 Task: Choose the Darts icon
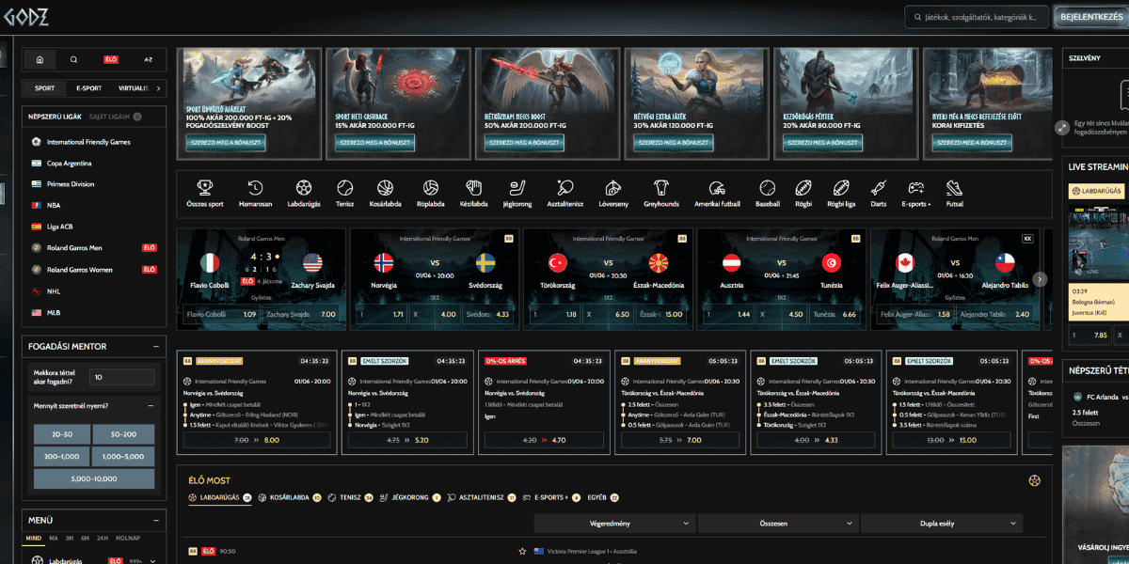[x=878, y=187]
